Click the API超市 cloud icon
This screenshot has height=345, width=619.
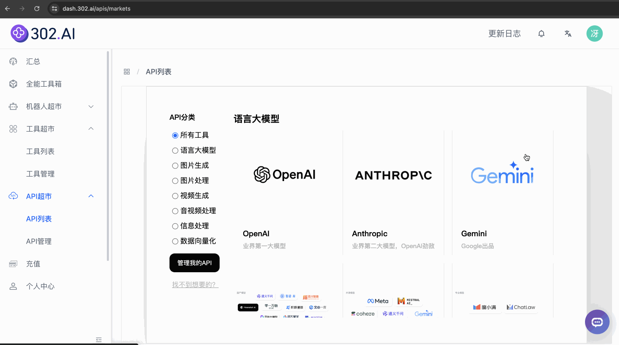13,196
